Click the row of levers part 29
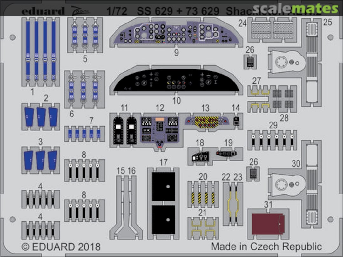 (x=272, y=140)
